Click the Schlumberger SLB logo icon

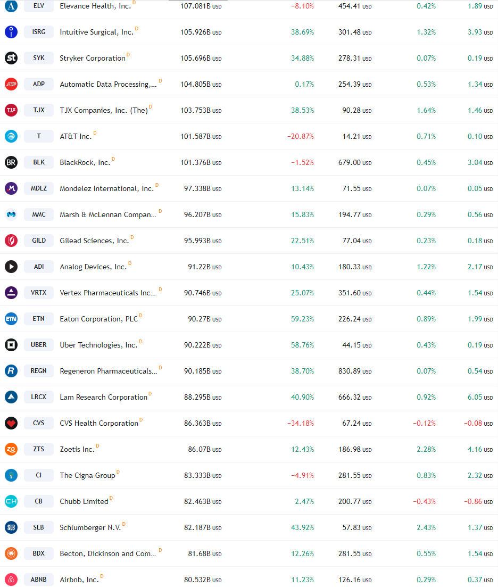11,527
